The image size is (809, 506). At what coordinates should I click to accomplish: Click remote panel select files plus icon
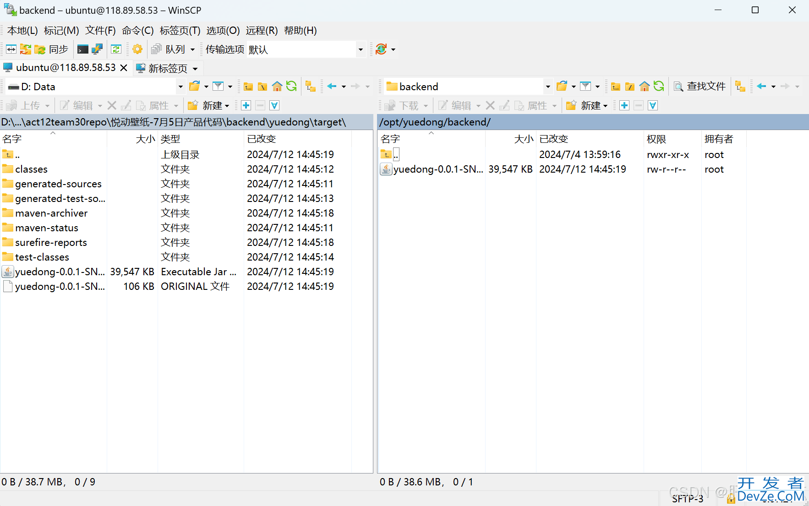(624, 105)
